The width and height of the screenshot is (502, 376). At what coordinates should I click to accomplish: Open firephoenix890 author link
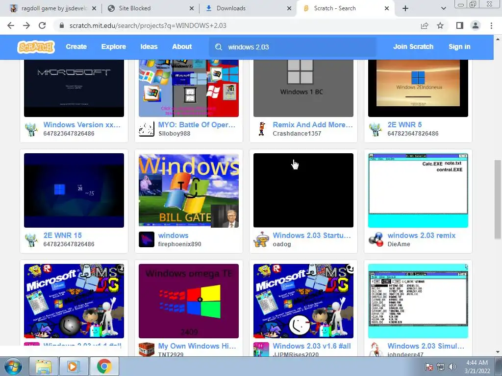coord(179,244)
